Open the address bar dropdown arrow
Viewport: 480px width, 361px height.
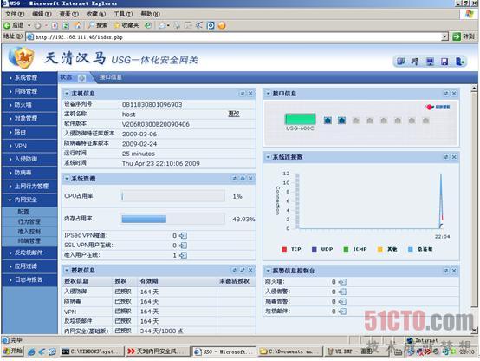pos(444,37)
